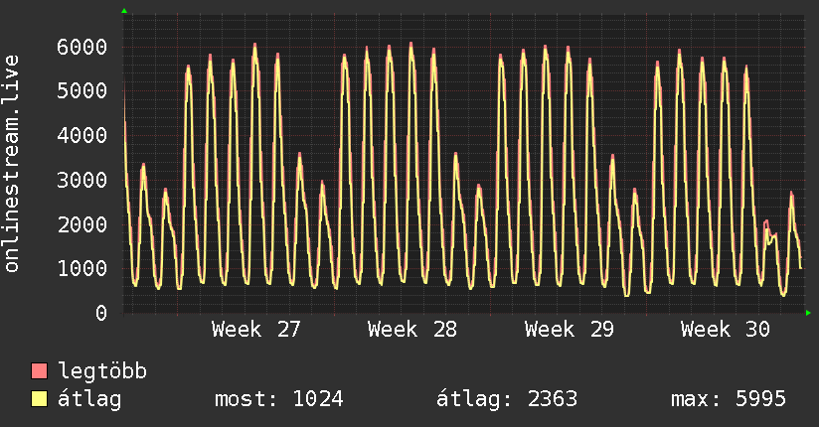This screenshot has width=819, height=427.
Task: Select the legtöbb legend label
Action: coord(101,371)
